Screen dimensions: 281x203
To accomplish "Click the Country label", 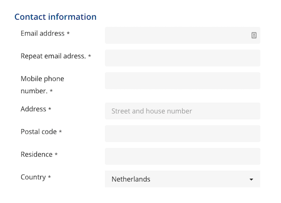I will [x=33, y=177].
